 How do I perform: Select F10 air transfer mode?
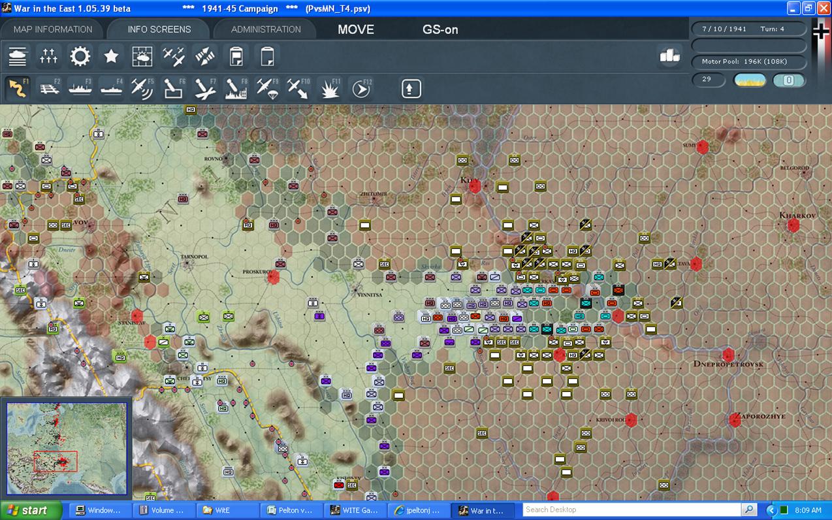point(298,88)
